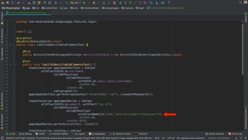Select the java breadcrumb folder

[64, 8]
